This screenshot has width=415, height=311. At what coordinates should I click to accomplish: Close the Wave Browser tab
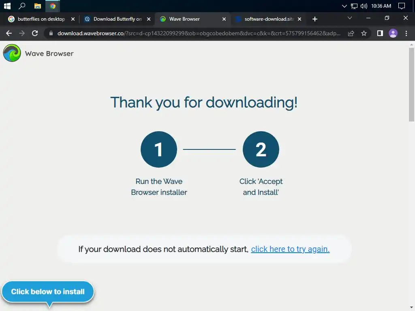coord(224,19)
